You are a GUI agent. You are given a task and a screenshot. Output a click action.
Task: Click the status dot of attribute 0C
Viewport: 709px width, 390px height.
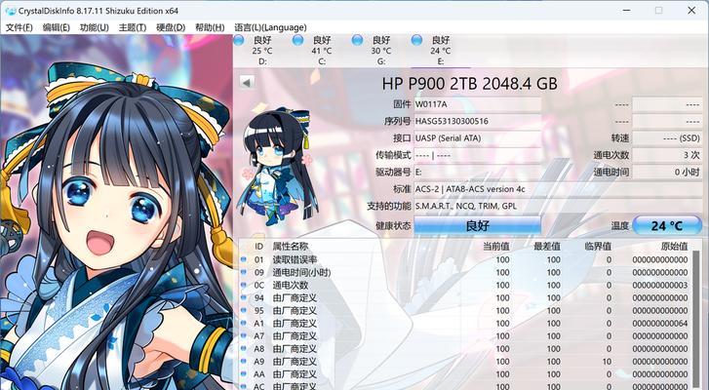point(243,285)
